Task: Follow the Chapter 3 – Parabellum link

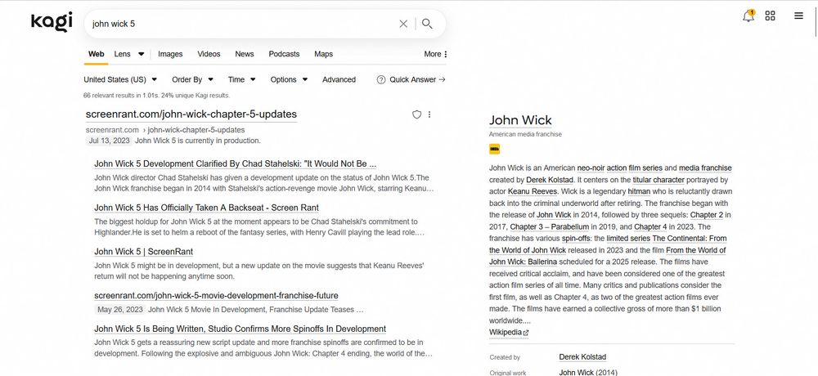Action: 550,227
